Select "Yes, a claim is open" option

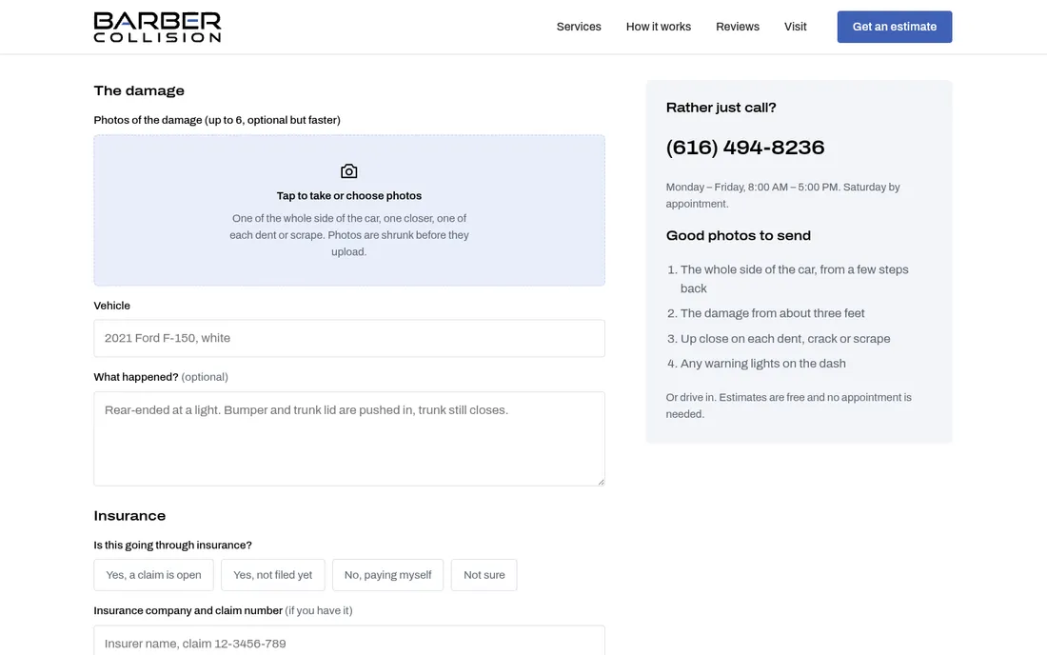click(153, 575)
